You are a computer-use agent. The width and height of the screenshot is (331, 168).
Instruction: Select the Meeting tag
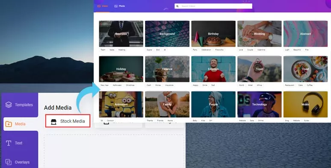[122, 50]
